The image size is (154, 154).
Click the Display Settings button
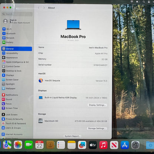(97, 105)
